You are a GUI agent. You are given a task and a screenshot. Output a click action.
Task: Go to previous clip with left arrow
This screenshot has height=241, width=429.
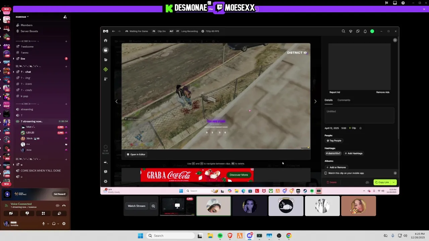click(x=116, y=101)
